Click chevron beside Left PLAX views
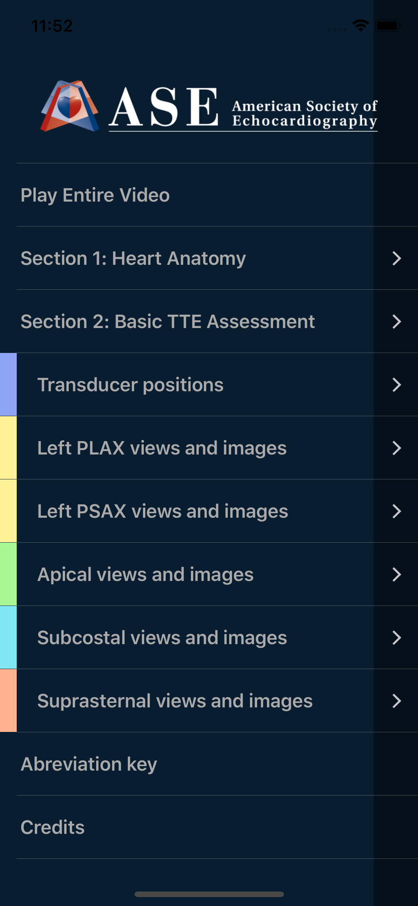 (x=396, y=448)
